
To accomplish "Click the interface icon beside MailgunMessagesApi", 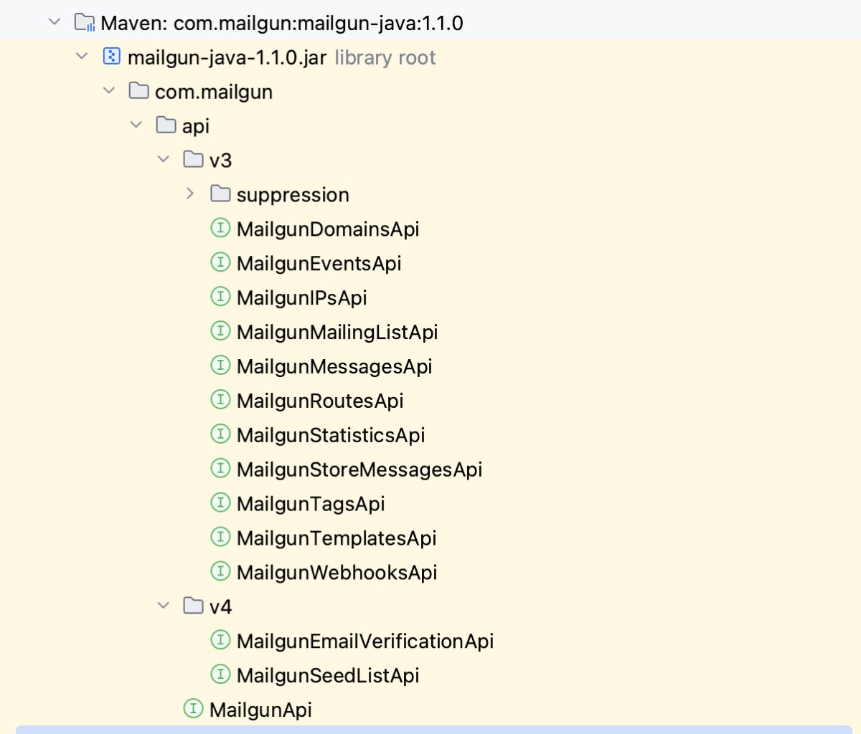I will [x=220, y=366].
